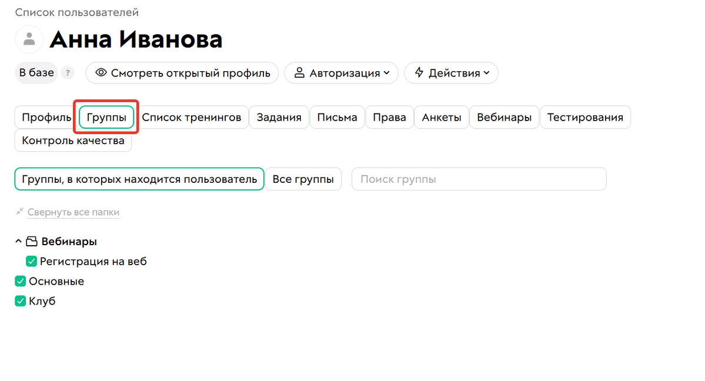The width and height of the screenshot is (705, 381).
Task: Open the Письма tab
Action: click(x=337, y=117)
